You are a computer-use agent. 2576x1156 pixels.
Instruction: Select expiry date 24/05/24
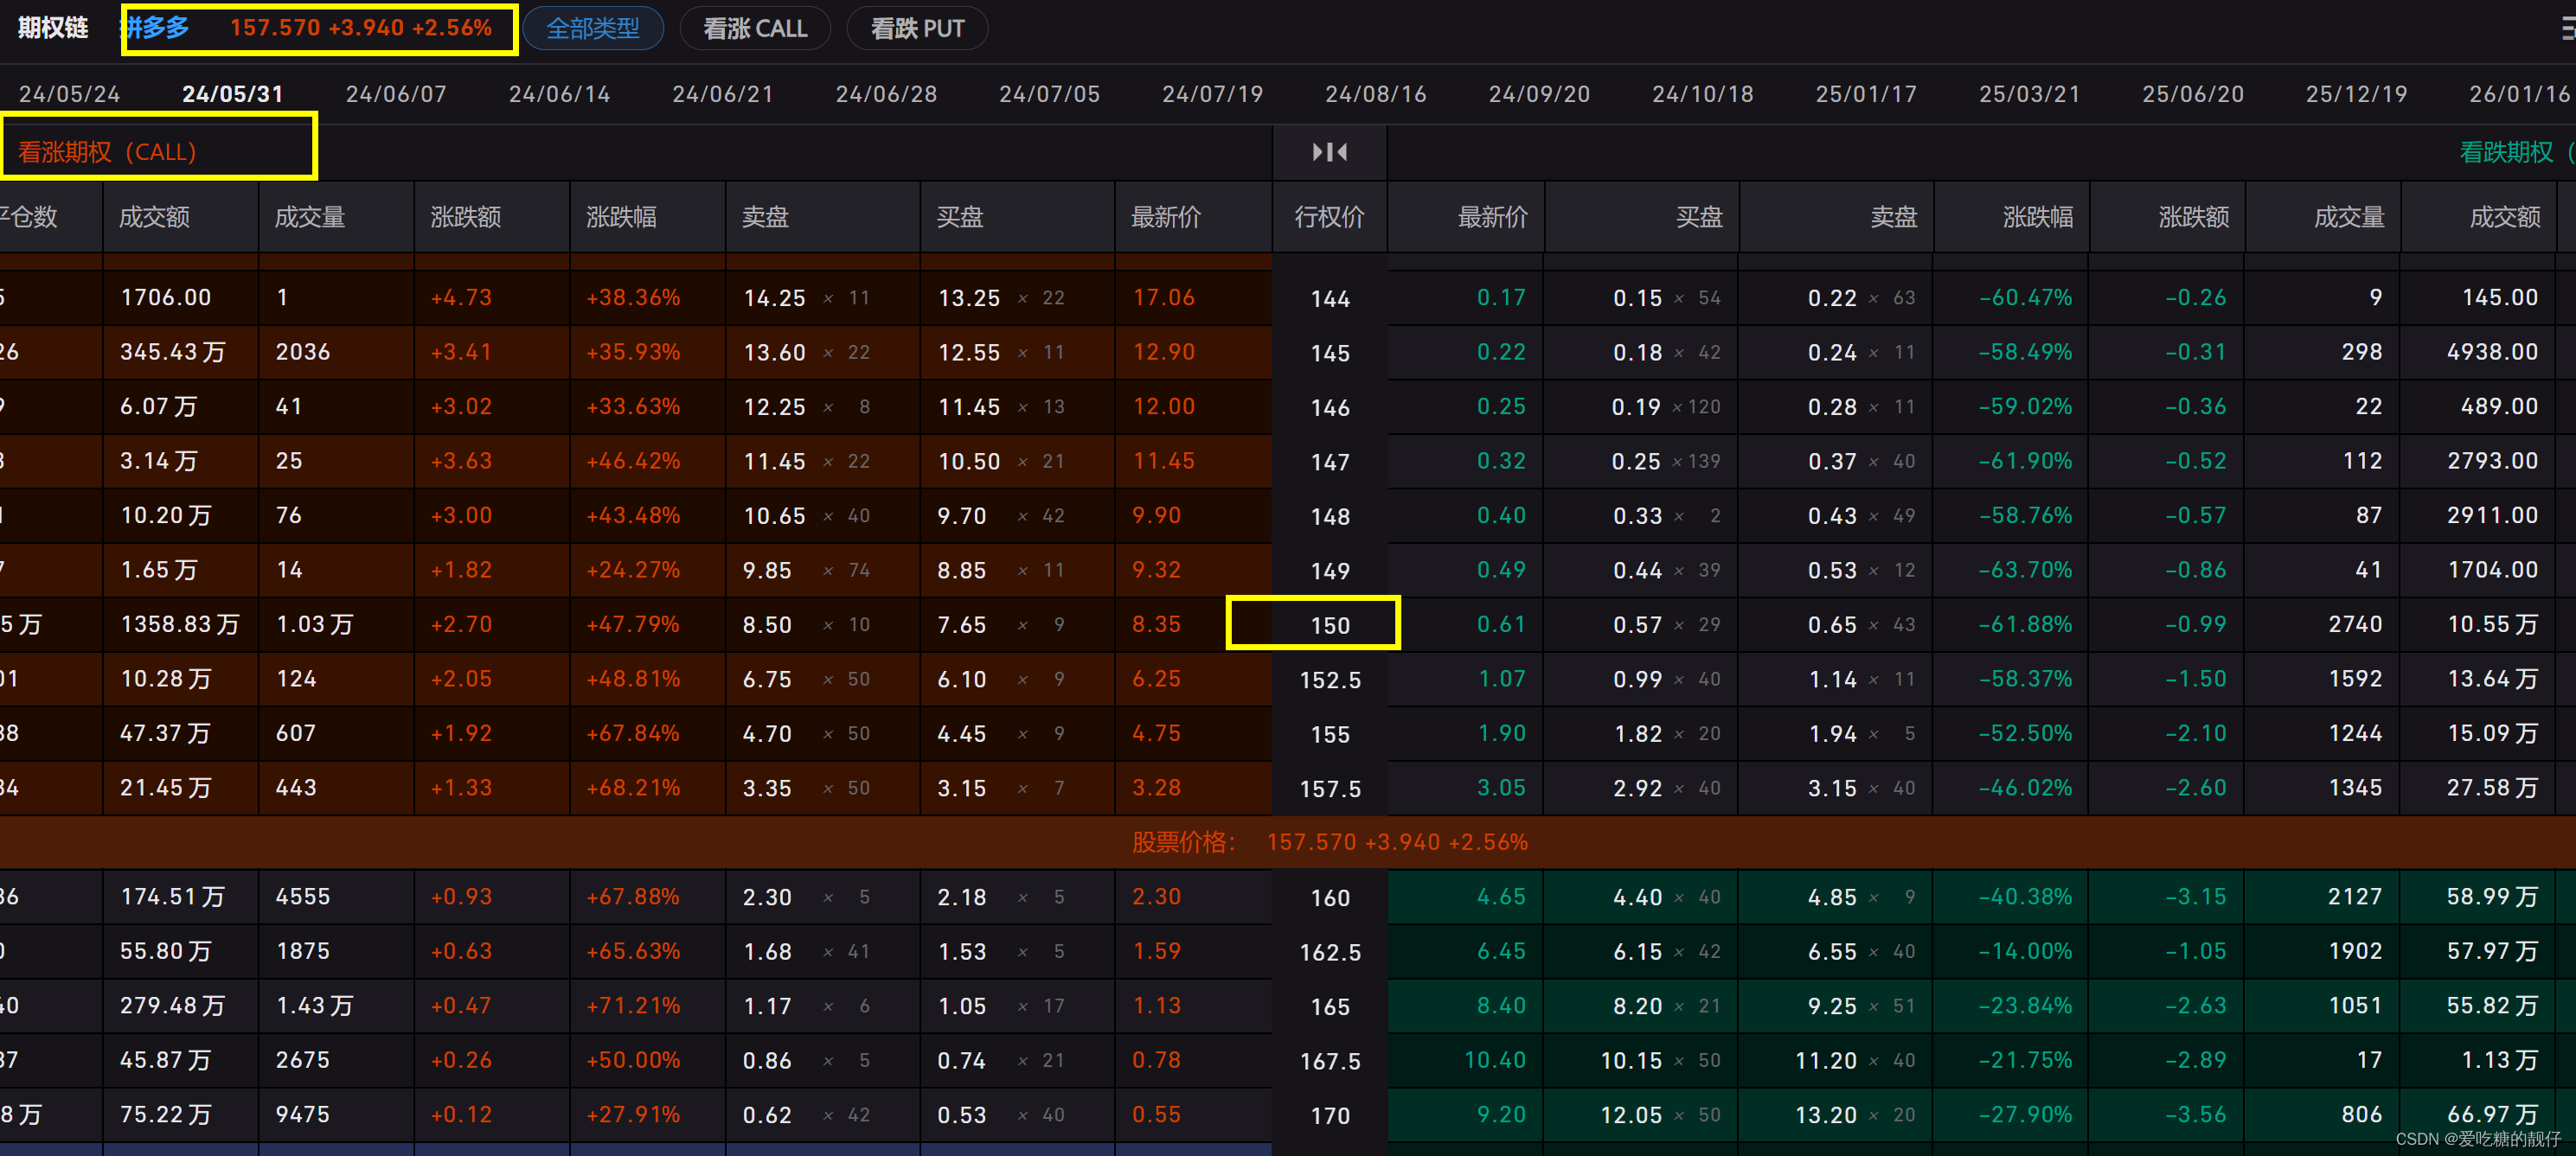[69, 94]
